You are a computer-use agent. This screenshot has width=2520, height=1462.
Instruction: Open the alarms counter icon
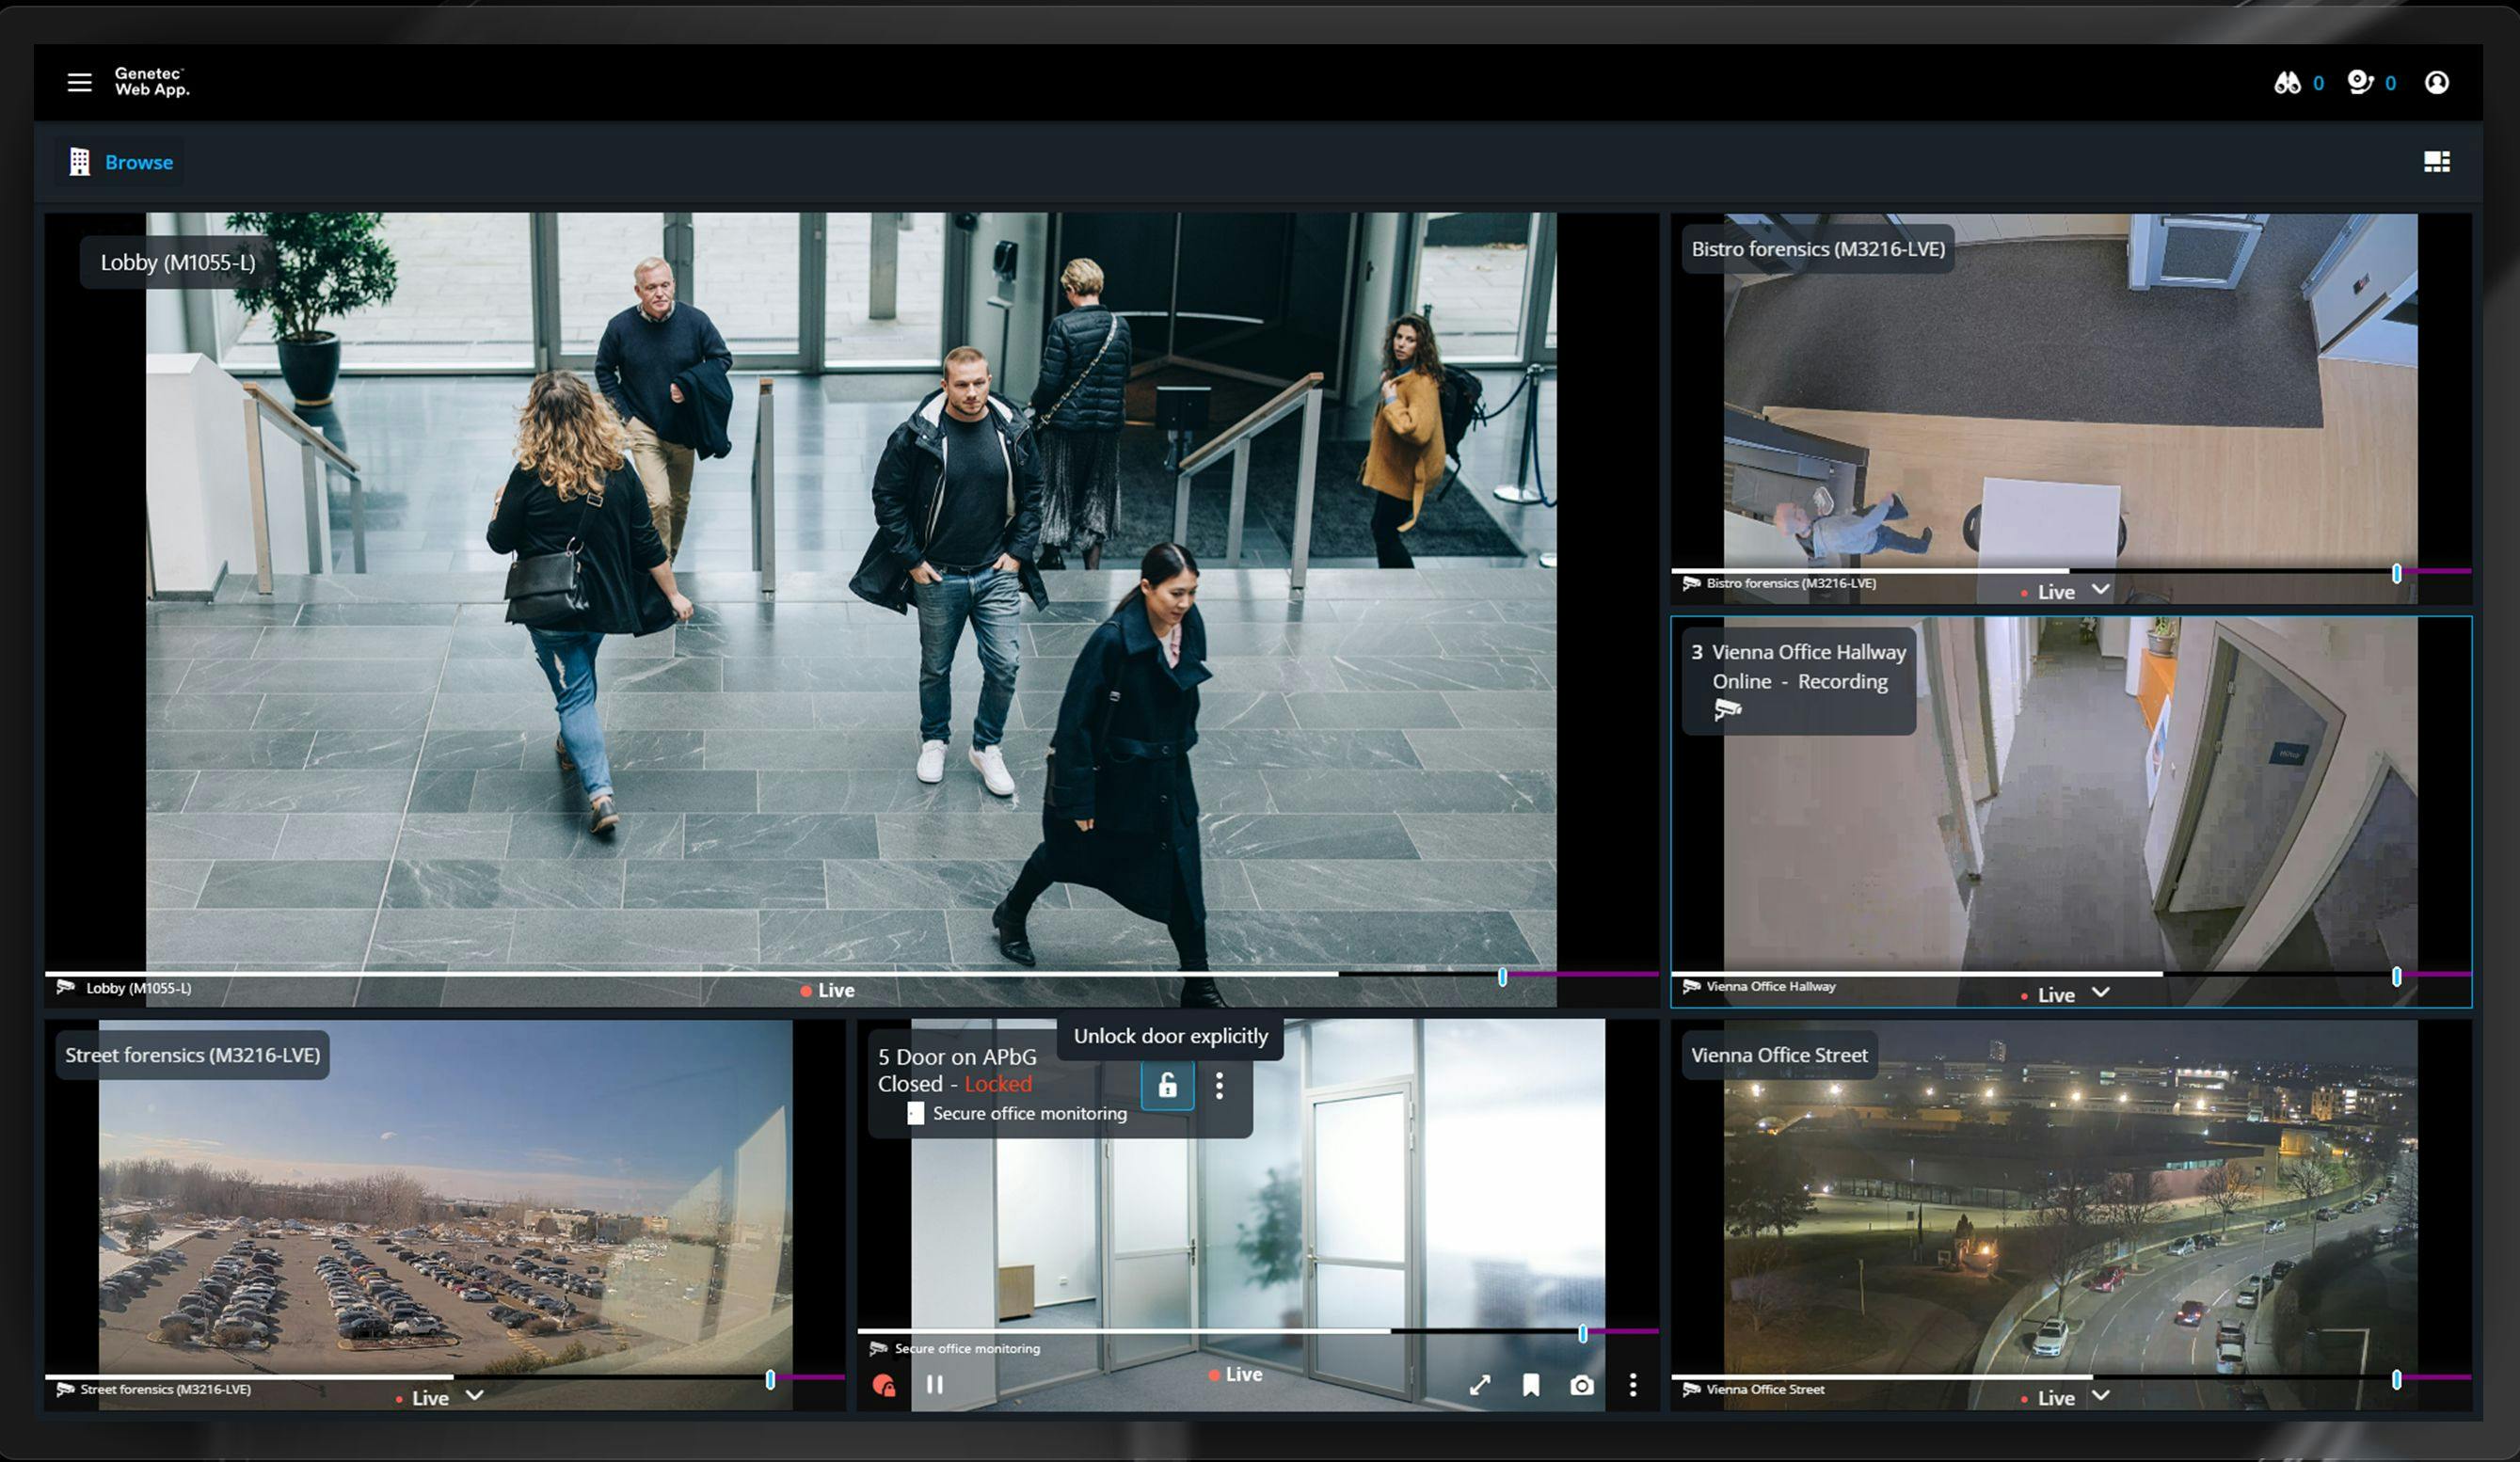2360,83
